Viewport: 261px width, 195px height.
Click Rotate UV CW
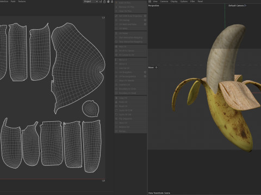[130, 114]
